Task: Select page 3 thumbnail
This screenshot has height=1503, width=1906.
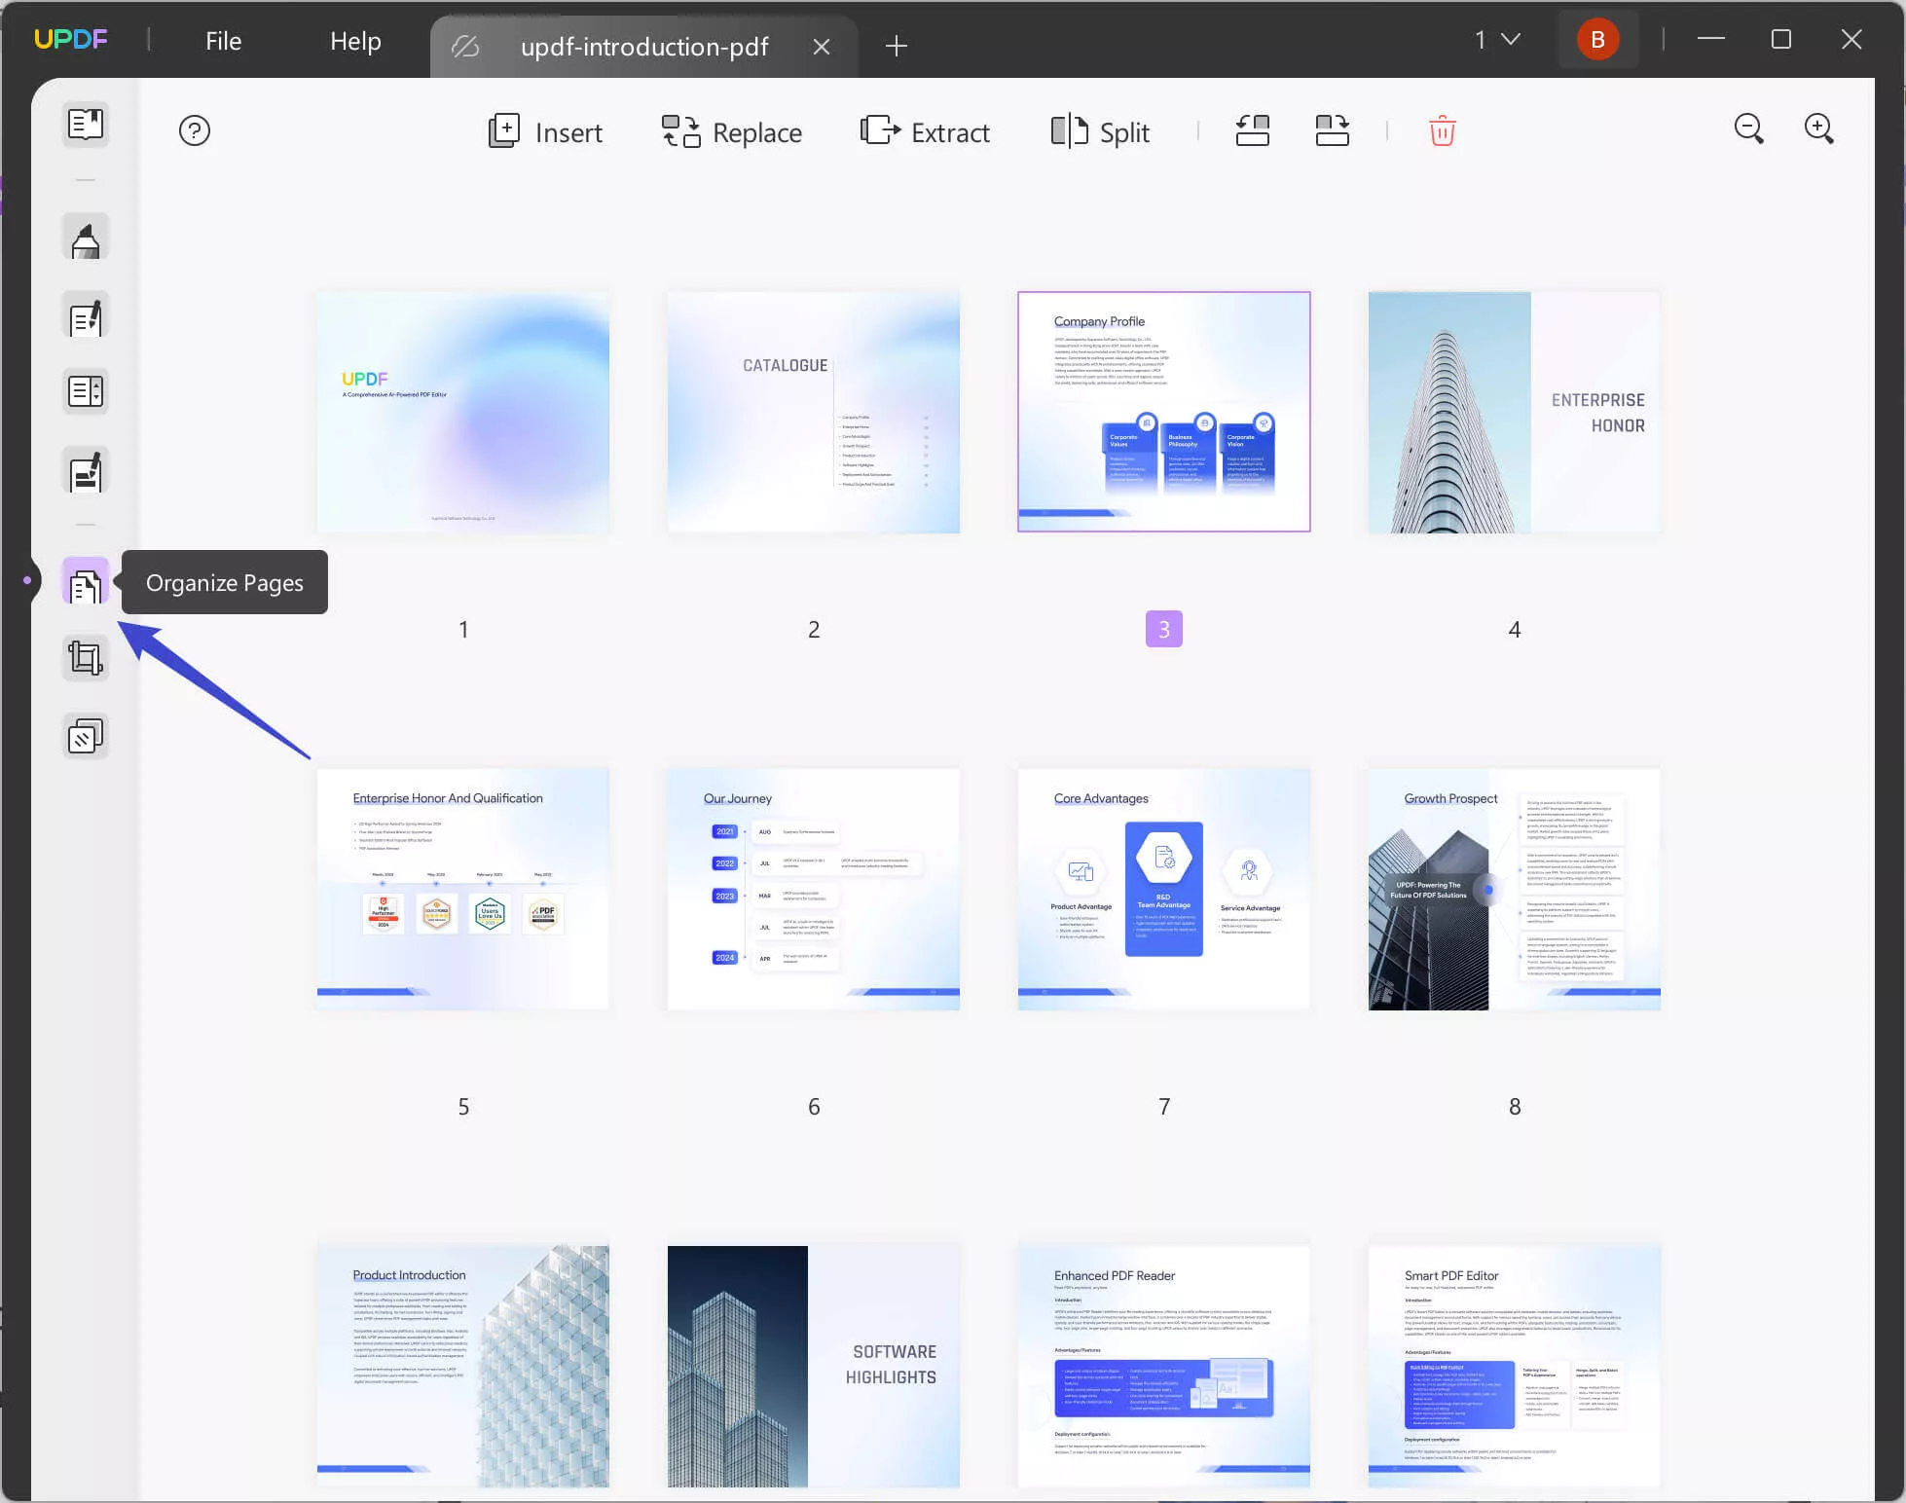Action: tap(1163, 412)
